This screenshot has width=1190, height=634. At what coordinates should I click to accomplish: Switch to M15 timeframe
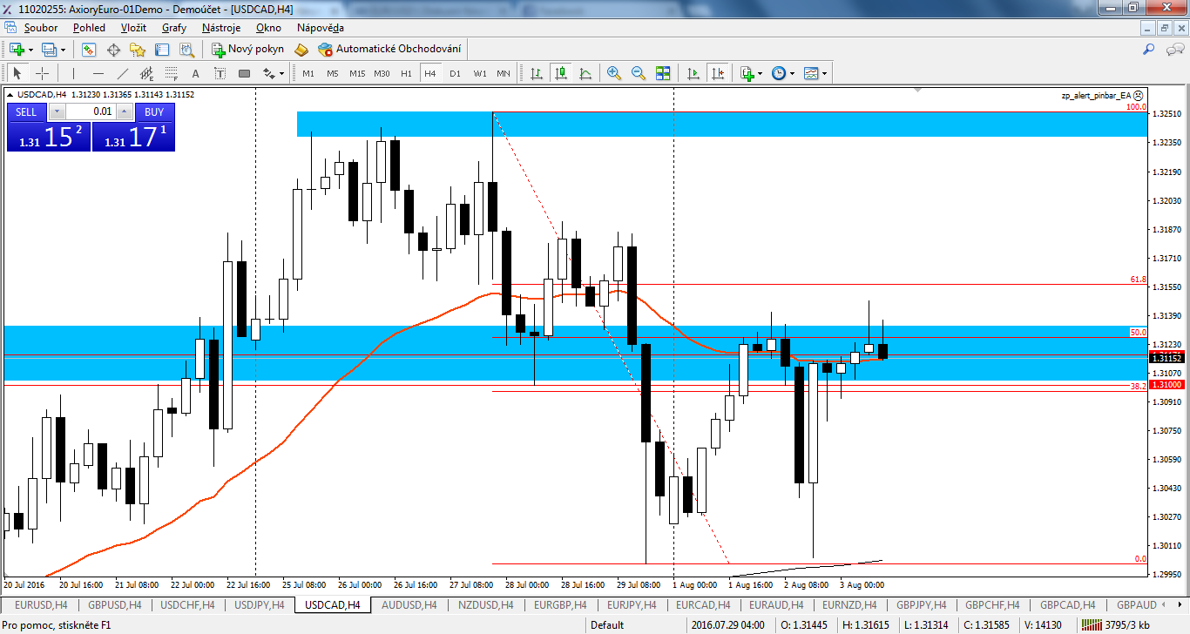pos(357,73)
